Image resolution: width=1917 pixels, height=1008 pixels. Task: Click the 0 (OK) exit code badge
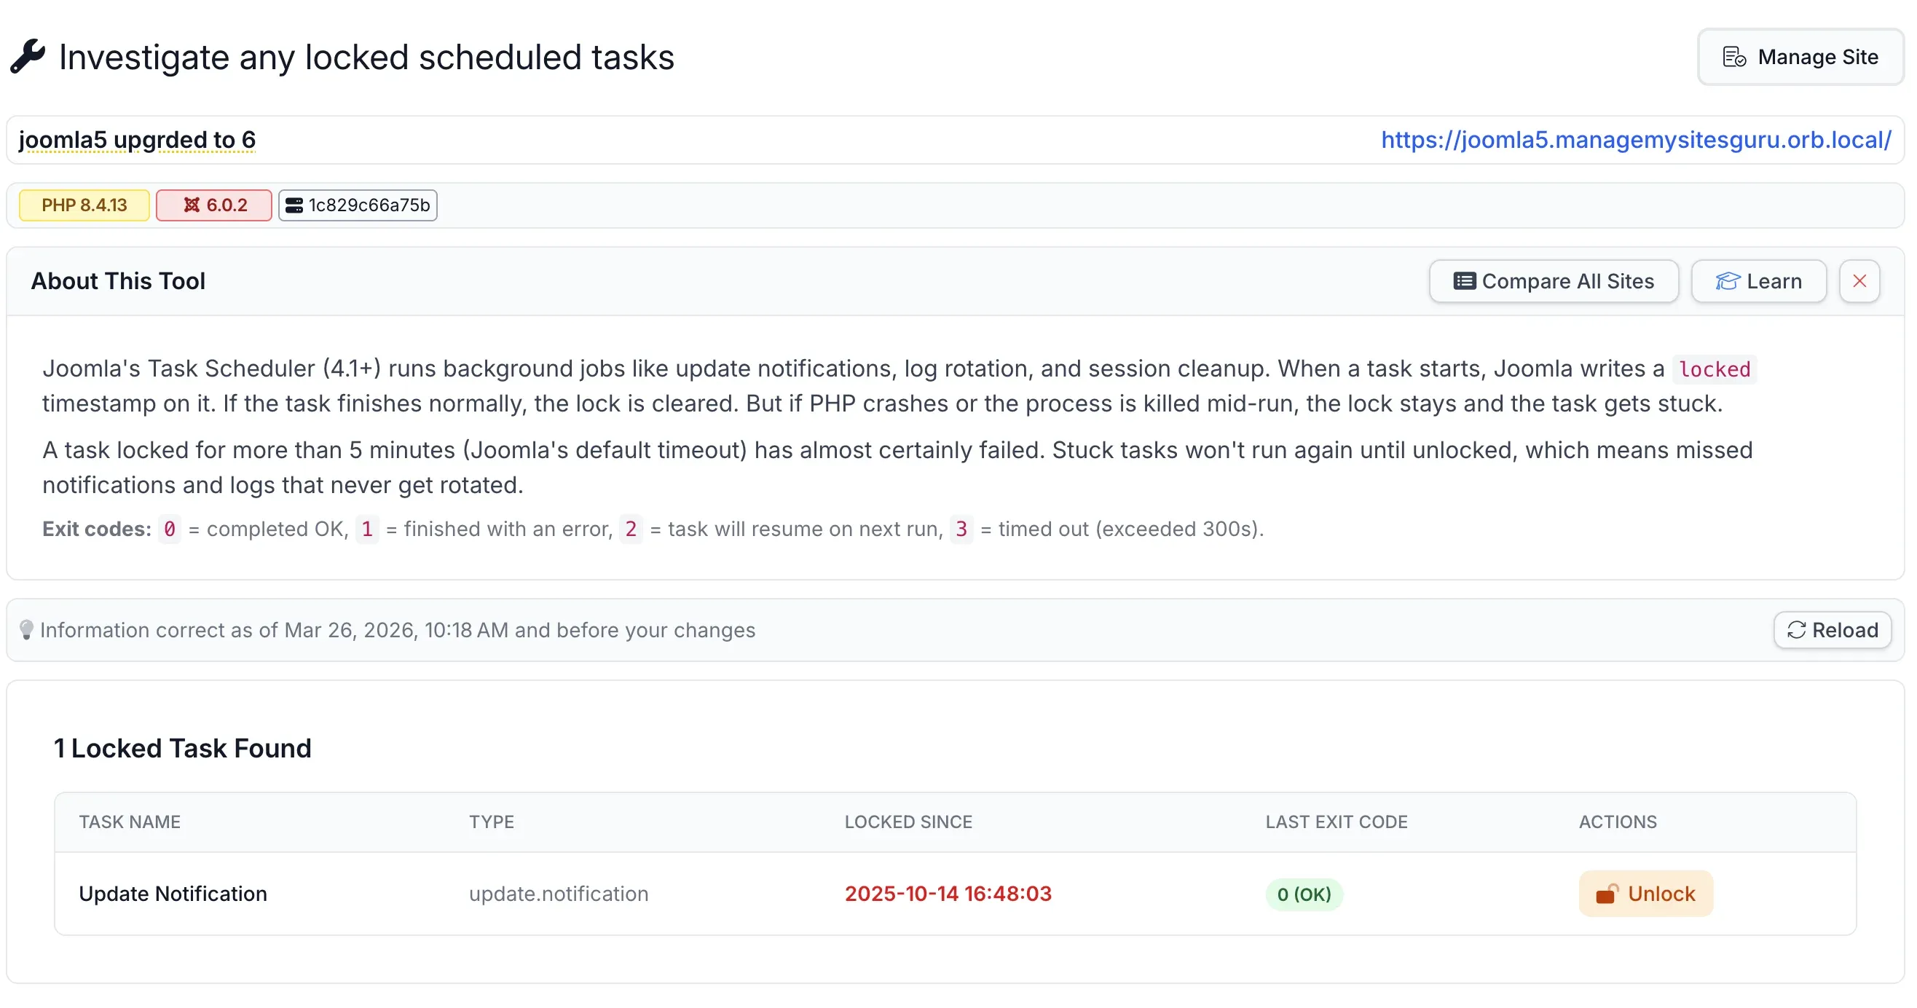[1304, 895]
